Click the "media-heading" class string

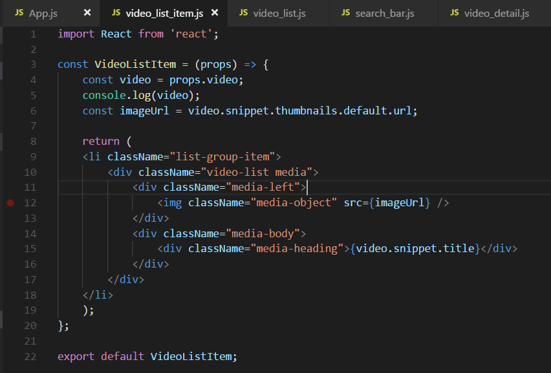(297, 249)
